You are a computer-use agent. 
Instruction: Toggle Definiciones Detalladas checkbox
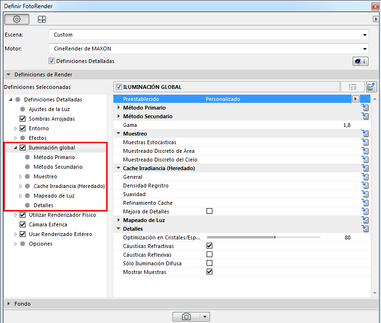point(51,61)
